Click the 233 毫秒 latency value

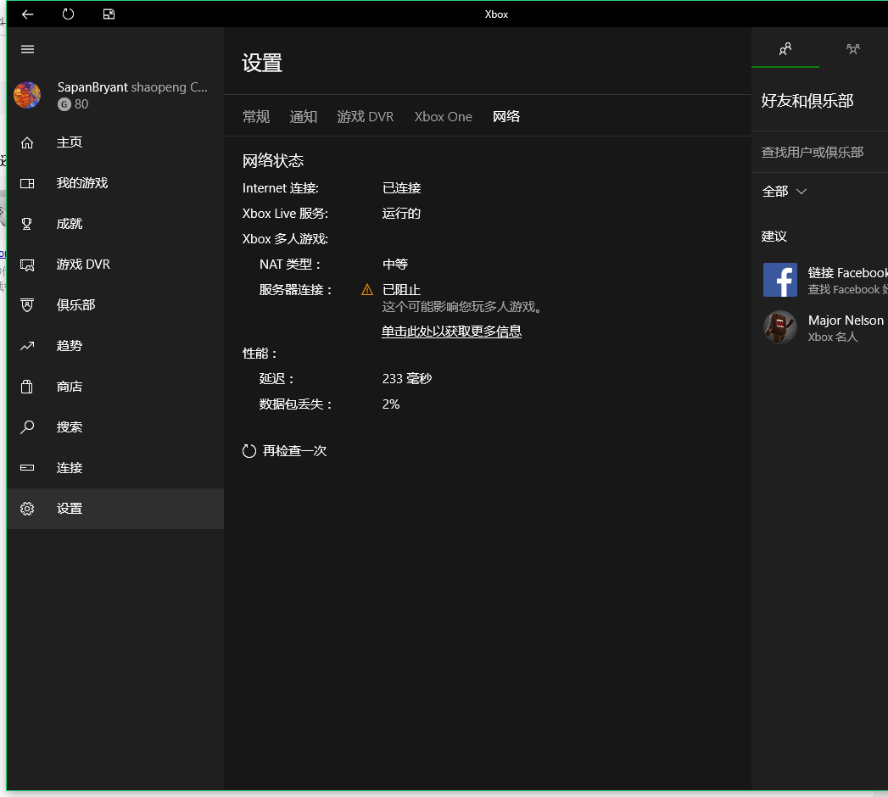click(x=406, y=379)
